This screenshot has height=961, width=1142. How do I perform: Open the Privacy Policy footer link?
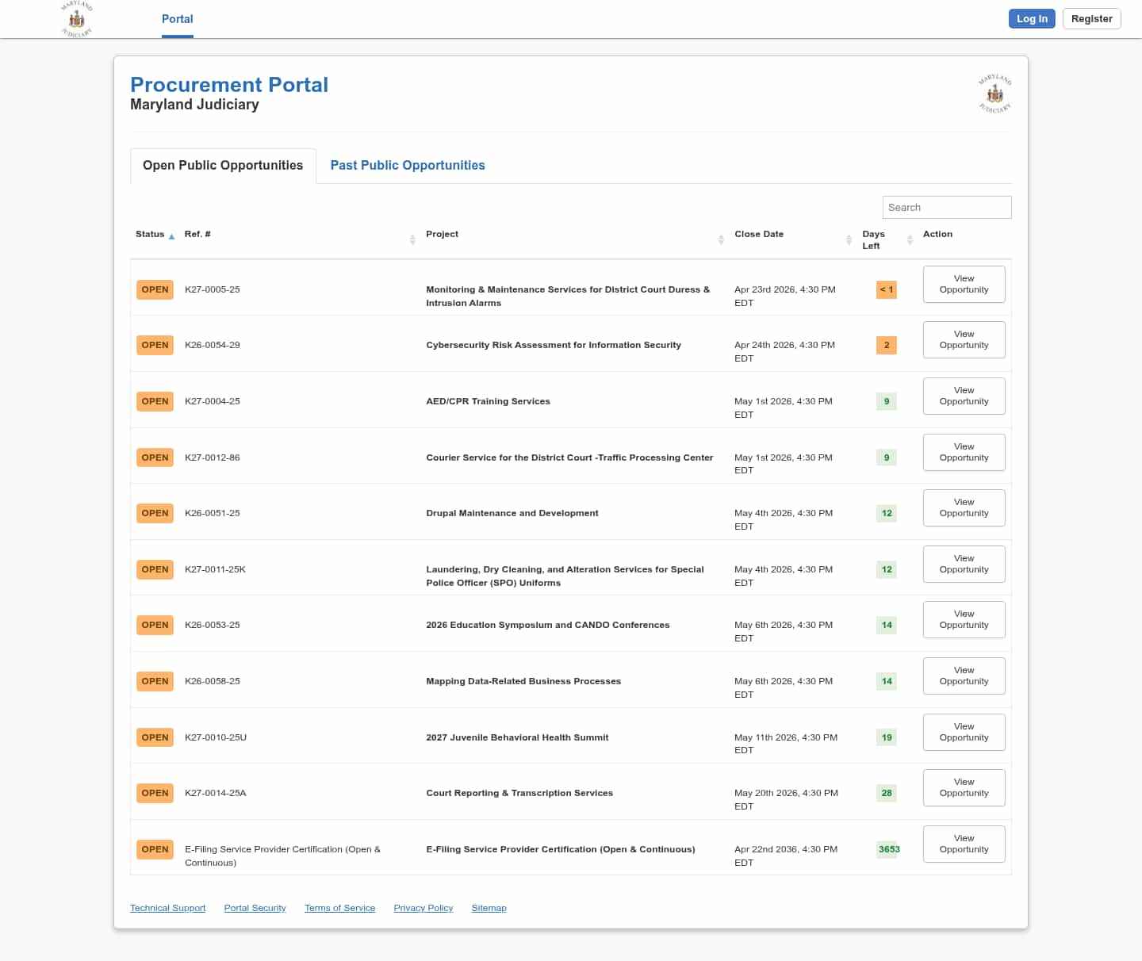[423, 908]
